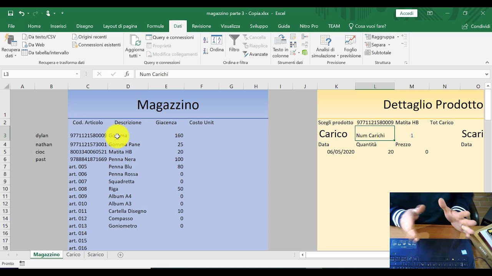
Task: Select the cell containing 06/05/2020
Action: click(x=336, y=152)
